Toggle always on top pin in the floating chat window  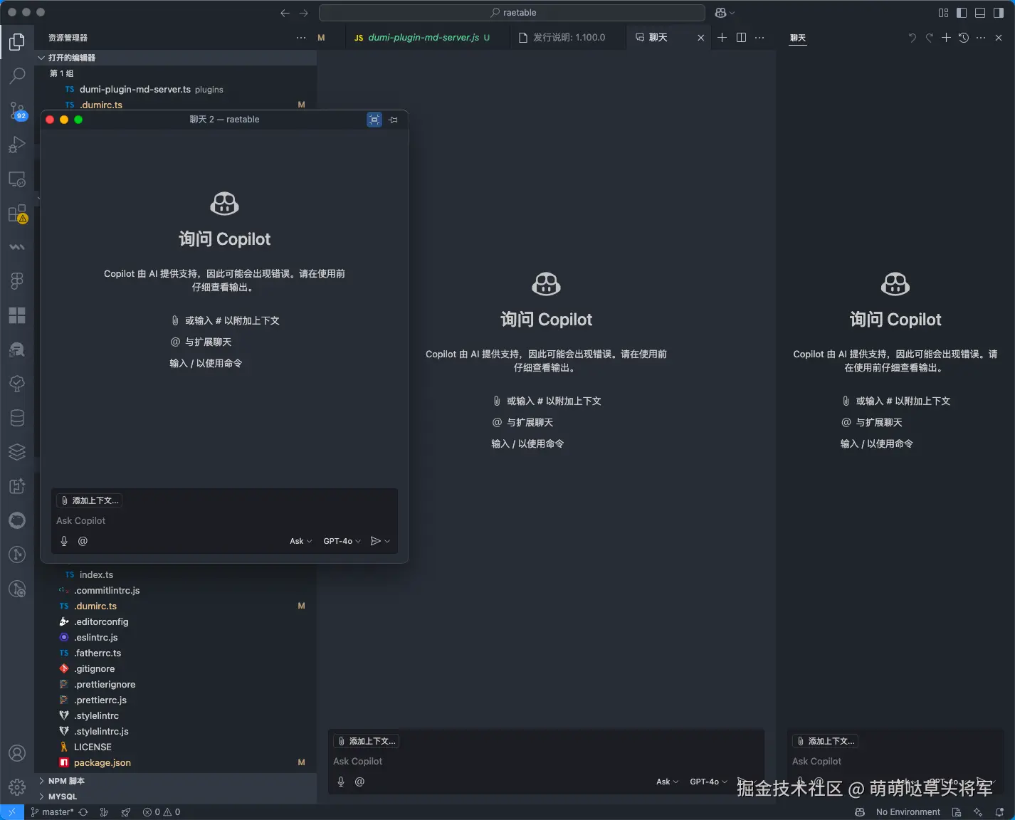coord(394,120)
